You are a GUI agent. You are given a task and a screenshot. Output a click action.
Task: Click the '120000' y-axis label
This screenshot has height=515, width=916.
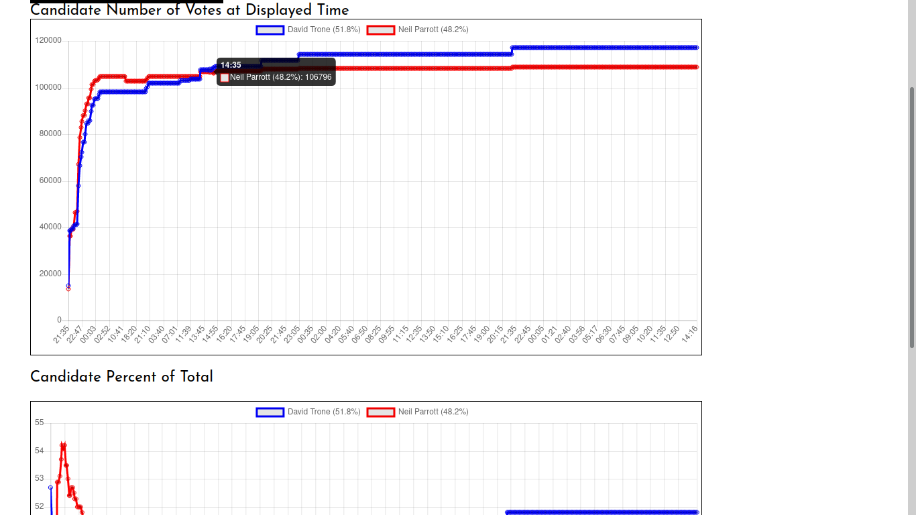48,41
